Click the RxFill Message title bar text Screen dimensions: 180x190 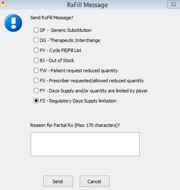tap(87, 5)
